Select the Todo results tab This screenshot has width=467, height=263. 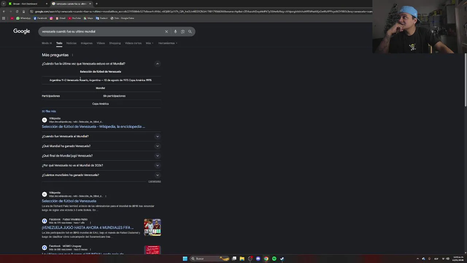coord(59,43)
